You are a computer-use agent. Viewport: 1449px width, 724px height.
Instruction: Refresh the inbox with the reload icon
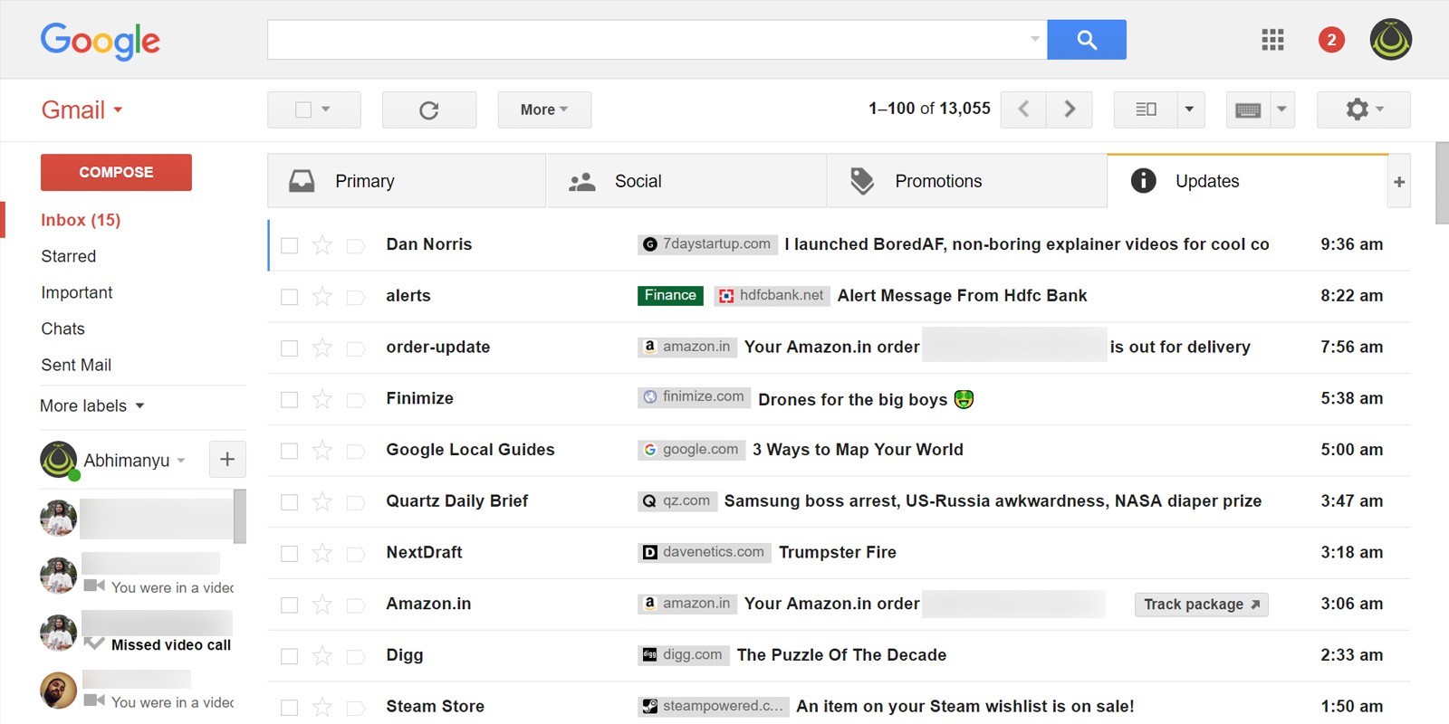click(x=429, y=110)
